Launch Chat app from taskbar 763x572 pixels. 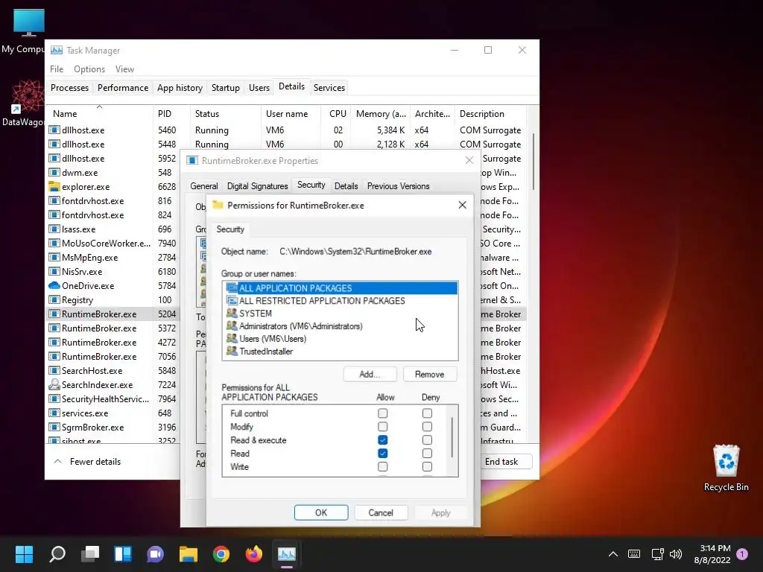pos(155,553)
